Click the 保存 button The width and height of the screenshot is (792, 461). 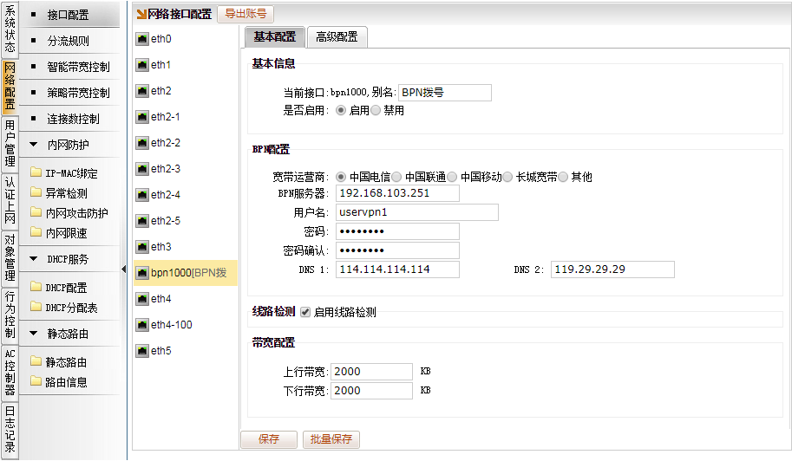269,439
